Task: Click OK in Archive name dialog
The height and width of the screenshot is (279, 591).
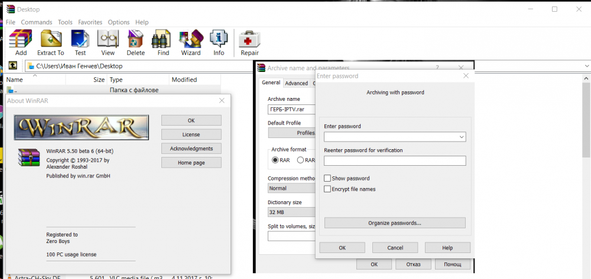Action: (374, 264)
